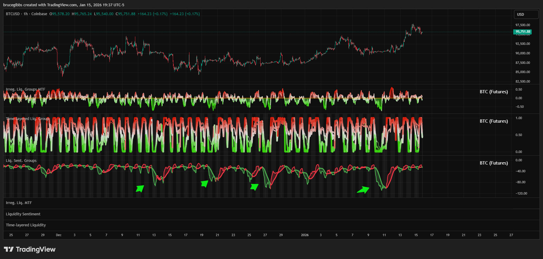Click the green arrow near Dec 25 dip
Image resolution: width=543 pixels, height=259 pixels.
click(254, 187)
